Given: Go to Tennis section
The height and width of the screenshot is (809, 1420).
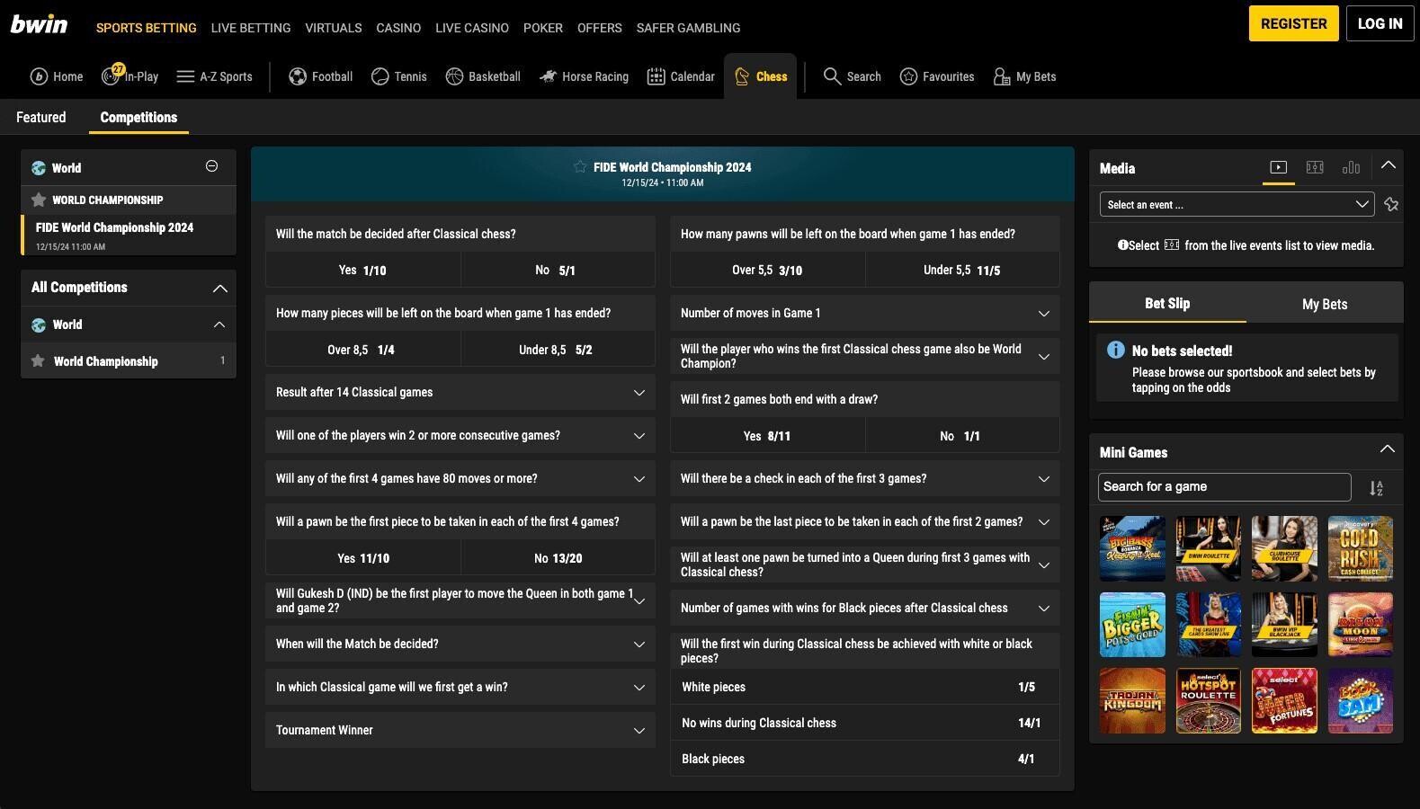Looking at the screenshot, I should (x=399, y=76).
